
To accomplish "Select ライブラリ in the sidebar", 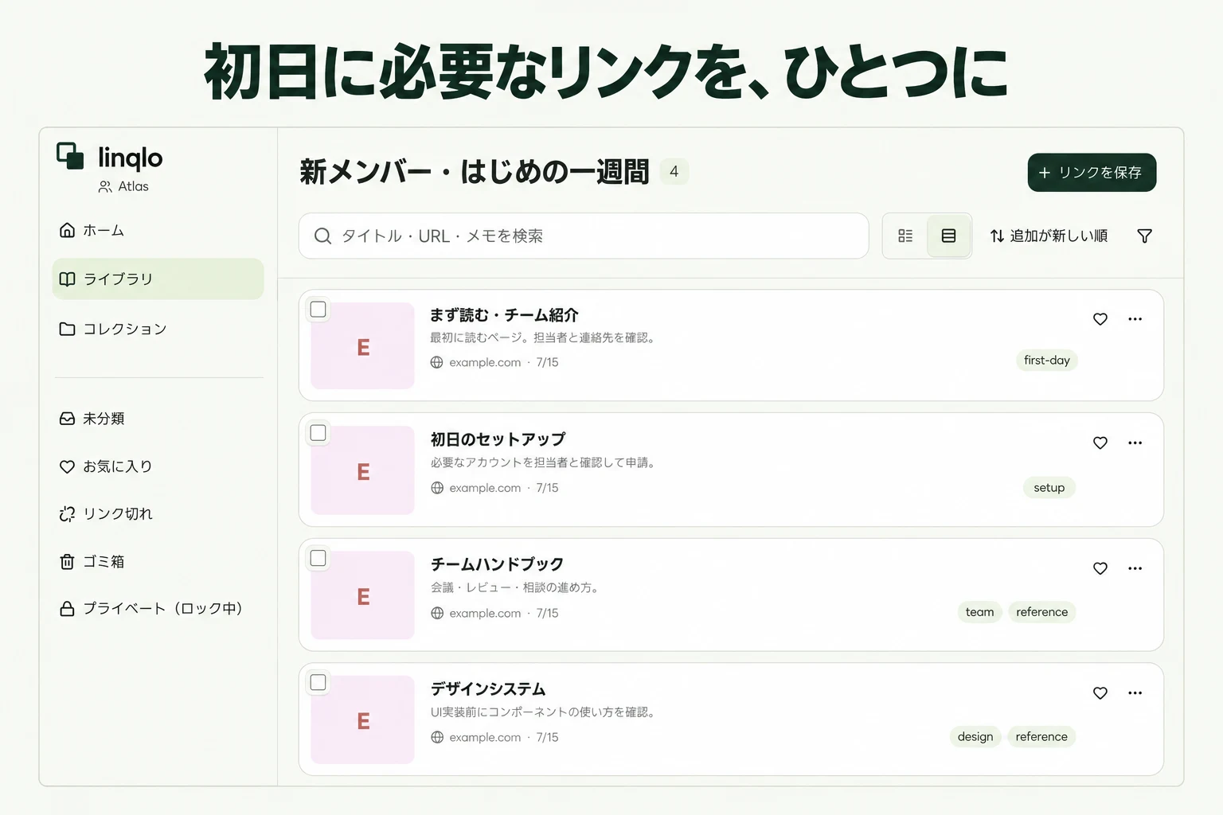I will tap(158, 279).
